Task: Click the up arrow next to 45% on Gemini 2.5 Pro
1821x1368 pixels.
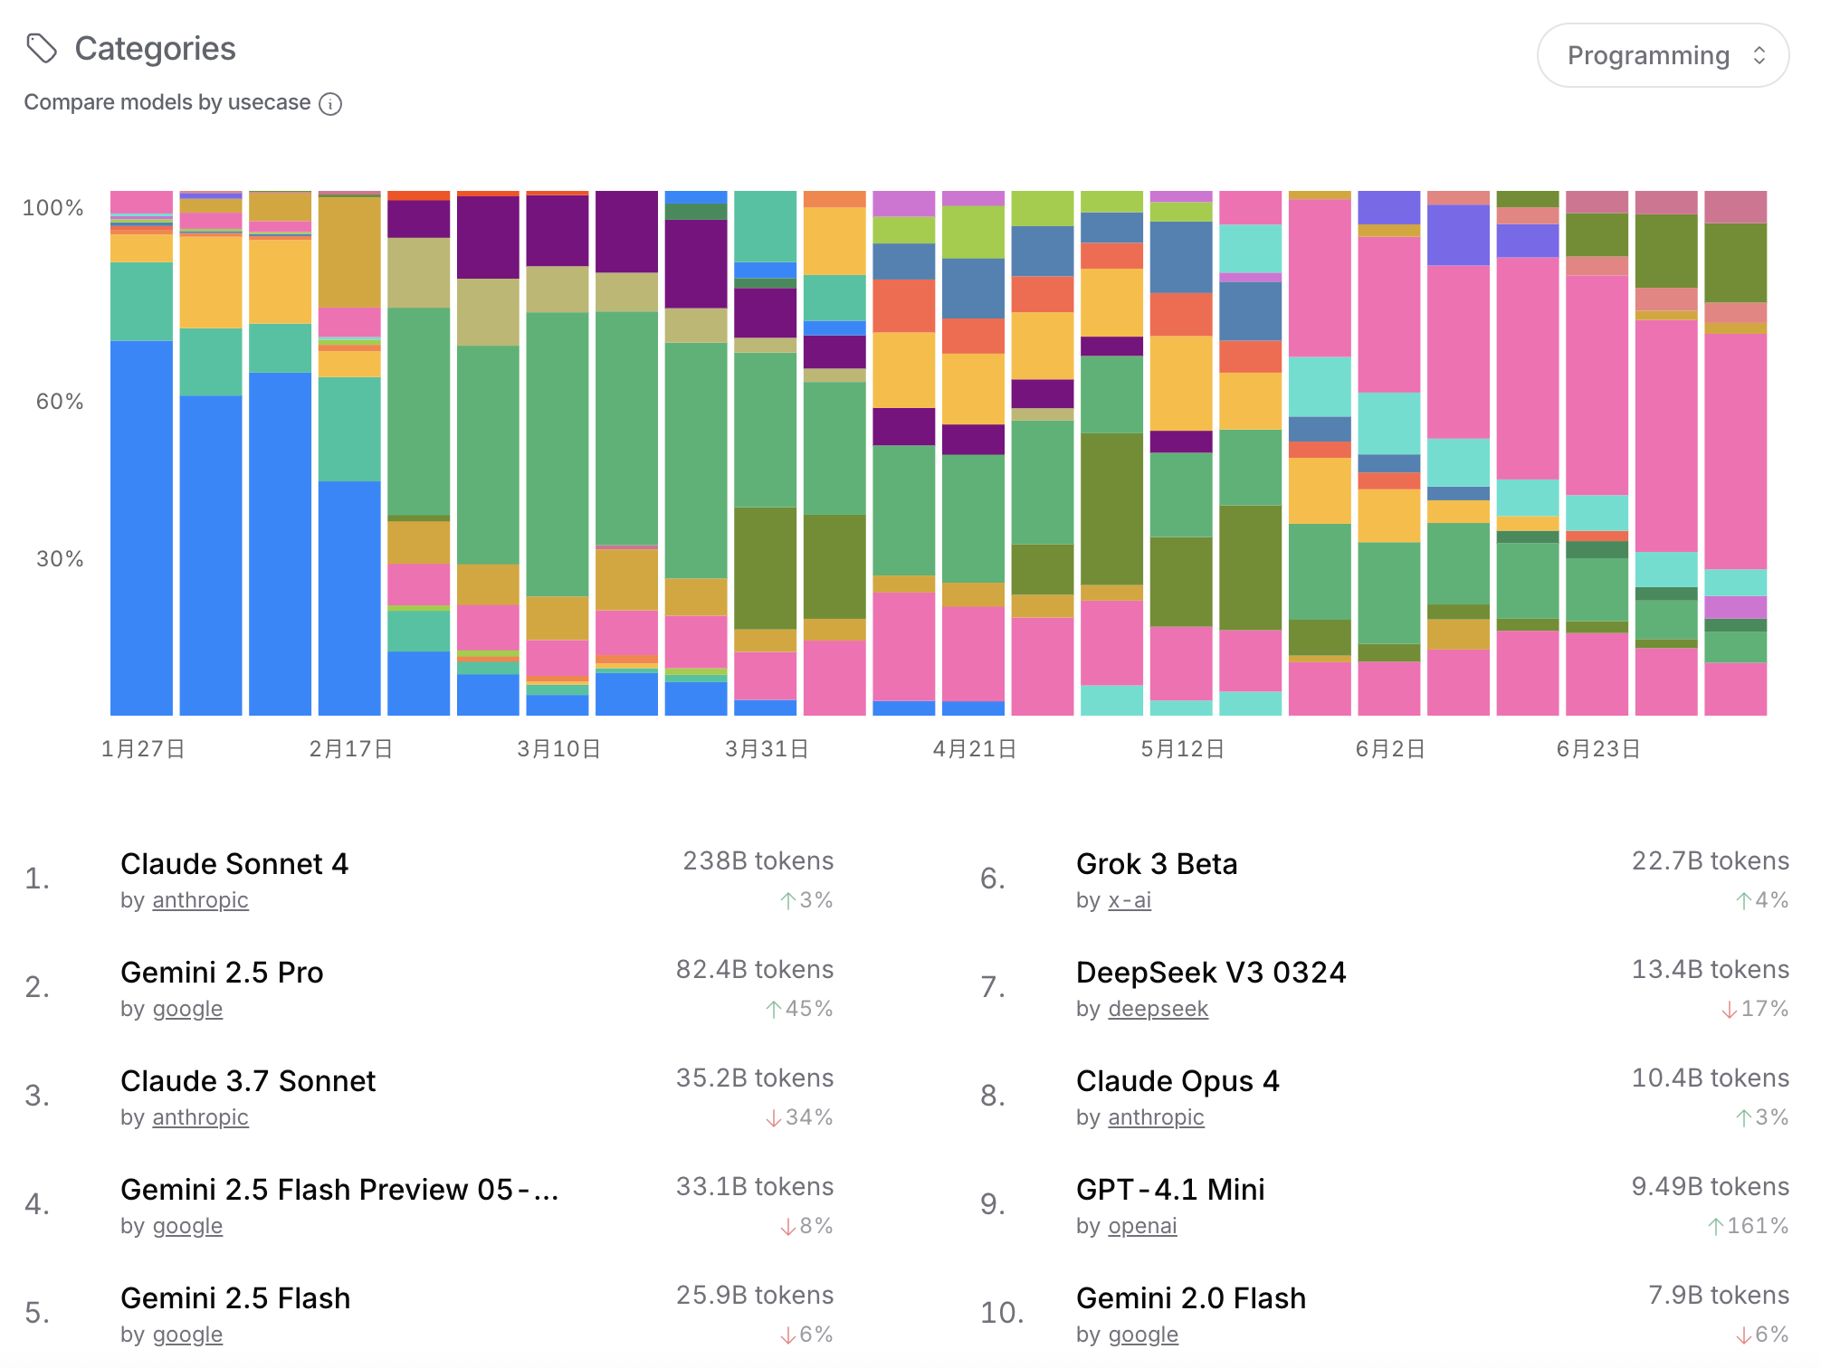Action: pyautogui.click(x=774, y=1009)
